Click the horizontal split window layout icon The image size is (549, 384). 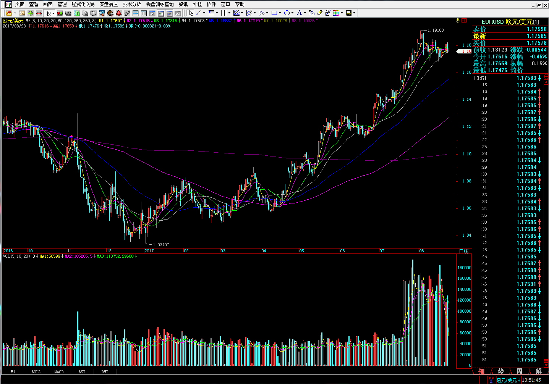(135, 13)
